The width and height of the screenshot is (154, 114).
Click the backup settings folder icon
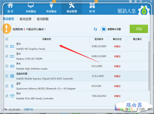103,29
